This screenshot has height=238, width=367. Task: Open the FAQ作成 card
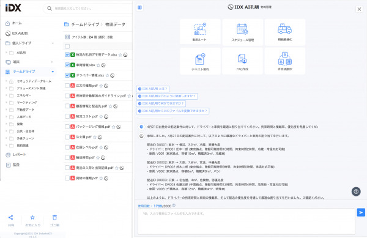[x=242, y=61]
